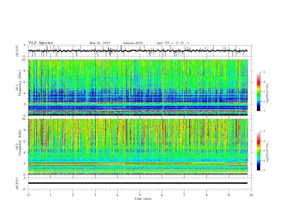This screenshot has width=283, height=219.
Task: Click the ch.1 Frequency (kHz) axis label
Action: pos(19,83)
